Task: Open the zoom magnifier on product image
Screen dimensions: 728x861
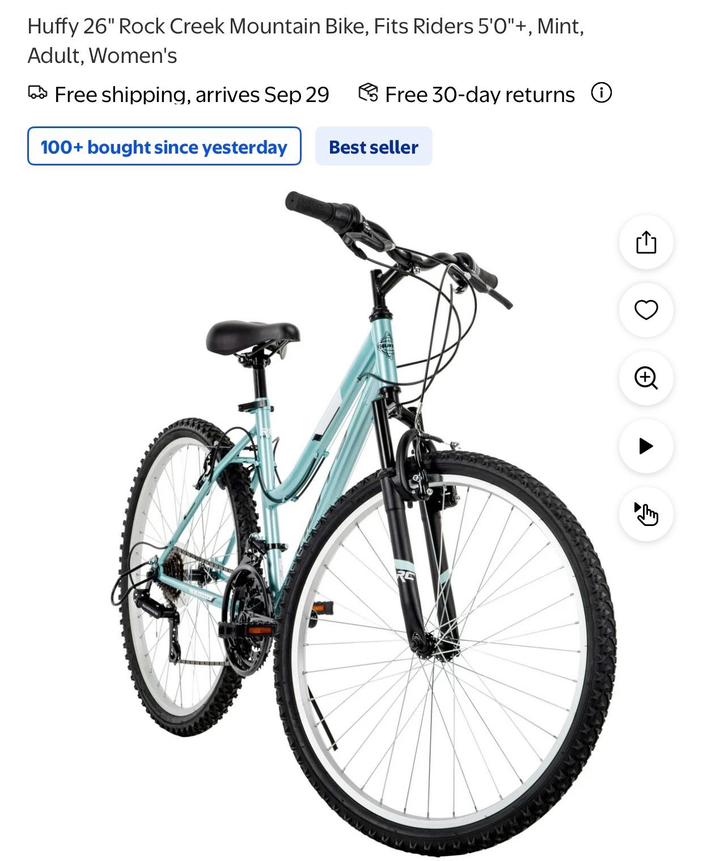Action: [646, 378]
